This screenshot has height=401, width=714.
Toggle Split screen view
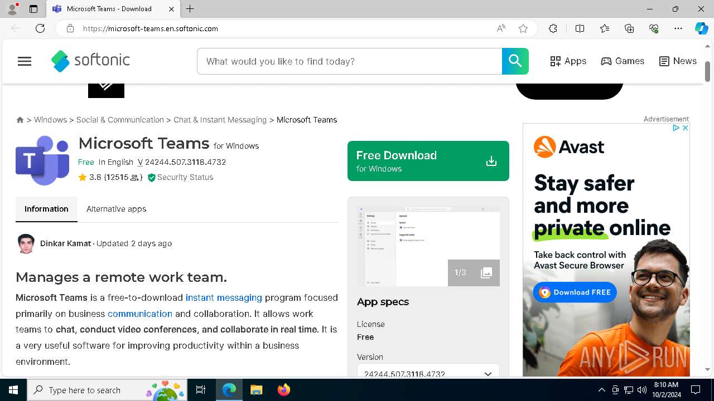coord(580,28)
